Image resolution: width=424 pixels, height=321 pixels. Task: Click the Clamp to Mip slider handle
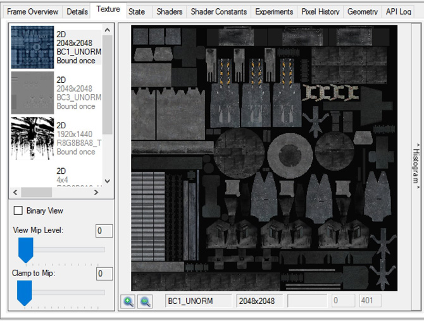pyautogui.click(x=24, y=293)
